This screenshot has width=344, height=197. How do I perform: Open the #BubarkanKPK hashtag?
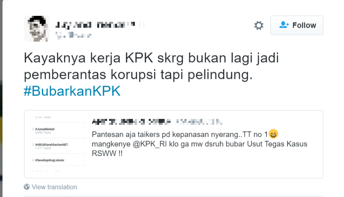pyautogui.click(x=72, y=91)
